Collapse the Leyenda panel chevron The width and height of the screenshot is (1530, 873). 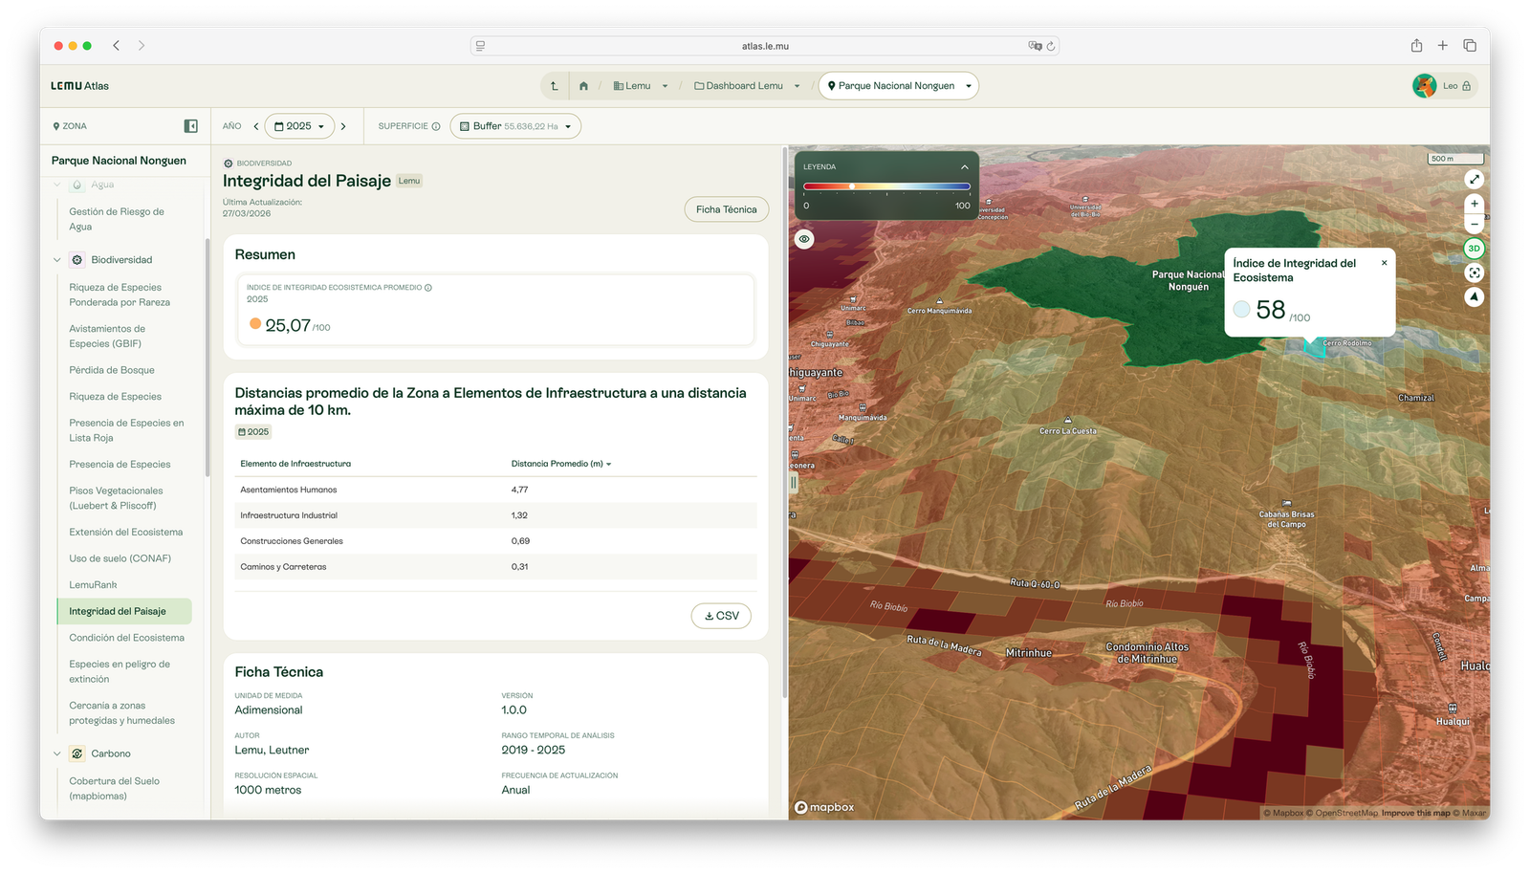964,166
